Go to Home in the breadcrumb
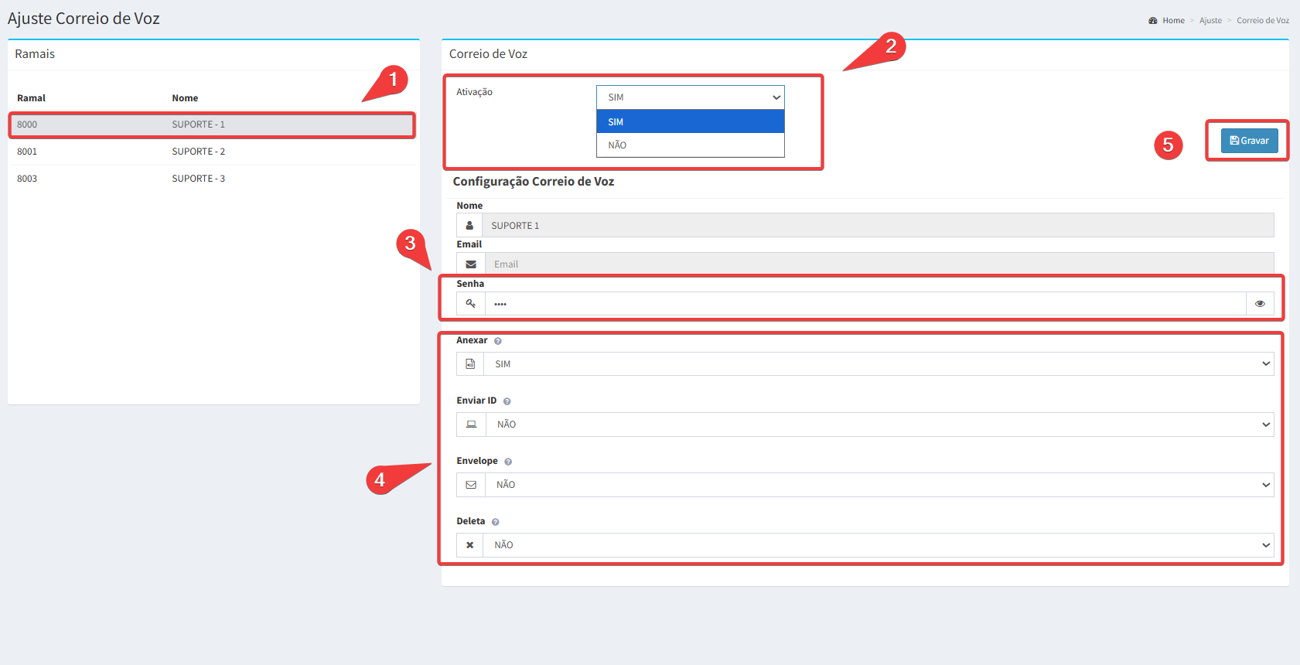The width and height of the screenshot is (1300, 665). click(1172, 21)
